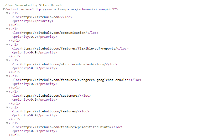Collapse the url node for flexible-pdf-reports

point(7,45)
